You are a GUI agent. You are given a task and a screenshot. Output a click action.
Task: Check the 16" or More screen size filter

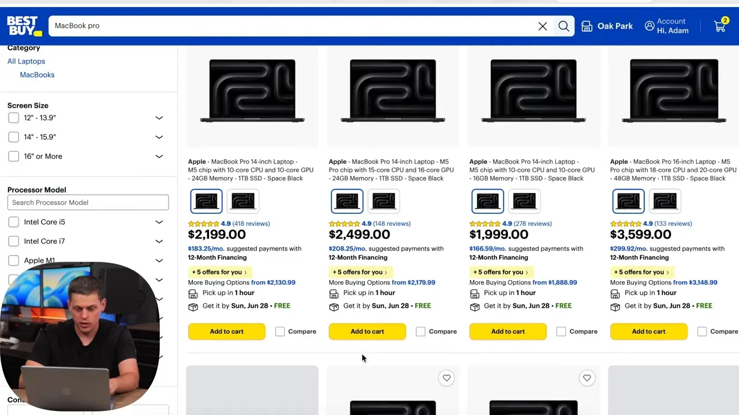[14, 156]
